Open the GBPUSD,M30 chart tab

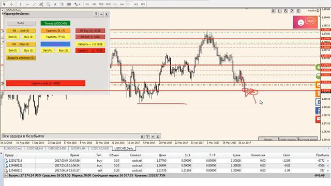pos(57,148)
